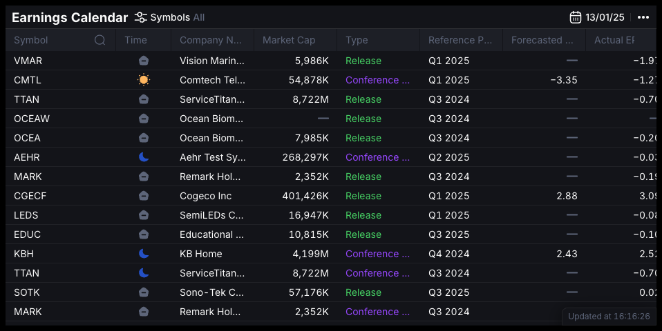Viewport: 662px width, 331px height.
Task: Select the CGECF symbol
Action: [x=30, y=196]
